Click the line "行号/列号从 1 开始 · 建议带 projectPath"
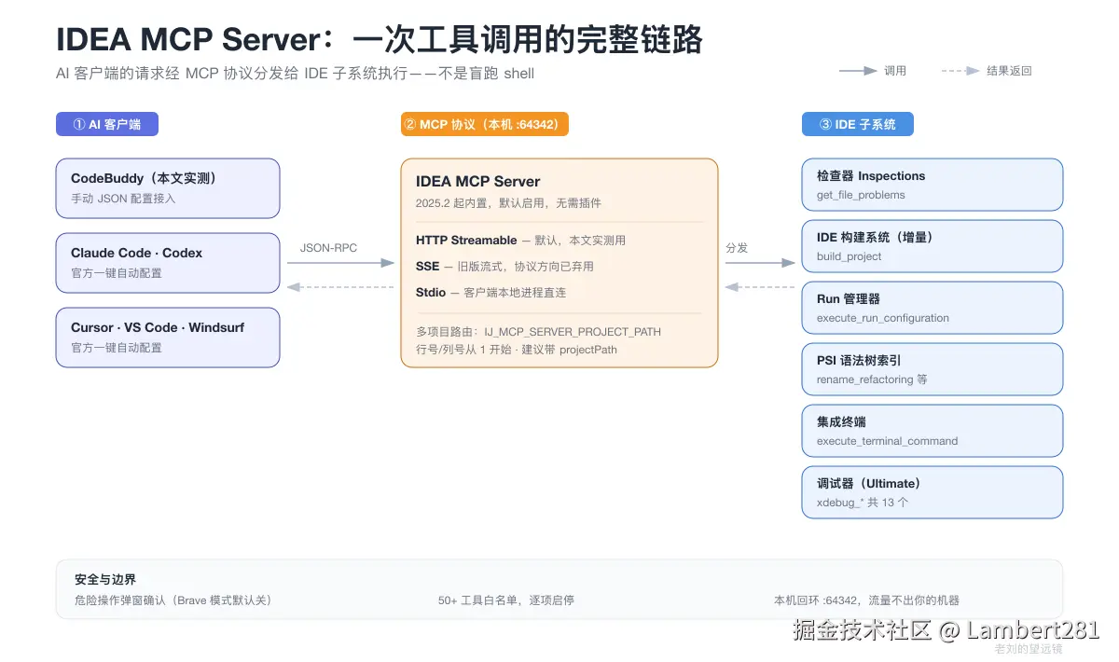Viewport: 1119px width, 662px height. pyautogui.click(x=517, y=350)
